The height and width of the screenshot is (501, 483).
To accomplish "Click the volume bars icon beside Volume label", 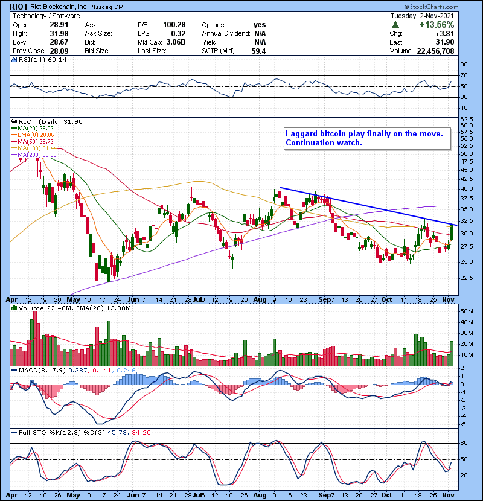I will coord(14,308).
